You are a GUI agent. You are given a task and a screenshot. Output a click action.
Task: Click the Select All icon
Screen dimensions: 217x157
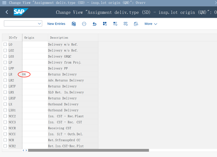[x=105, y=24]
